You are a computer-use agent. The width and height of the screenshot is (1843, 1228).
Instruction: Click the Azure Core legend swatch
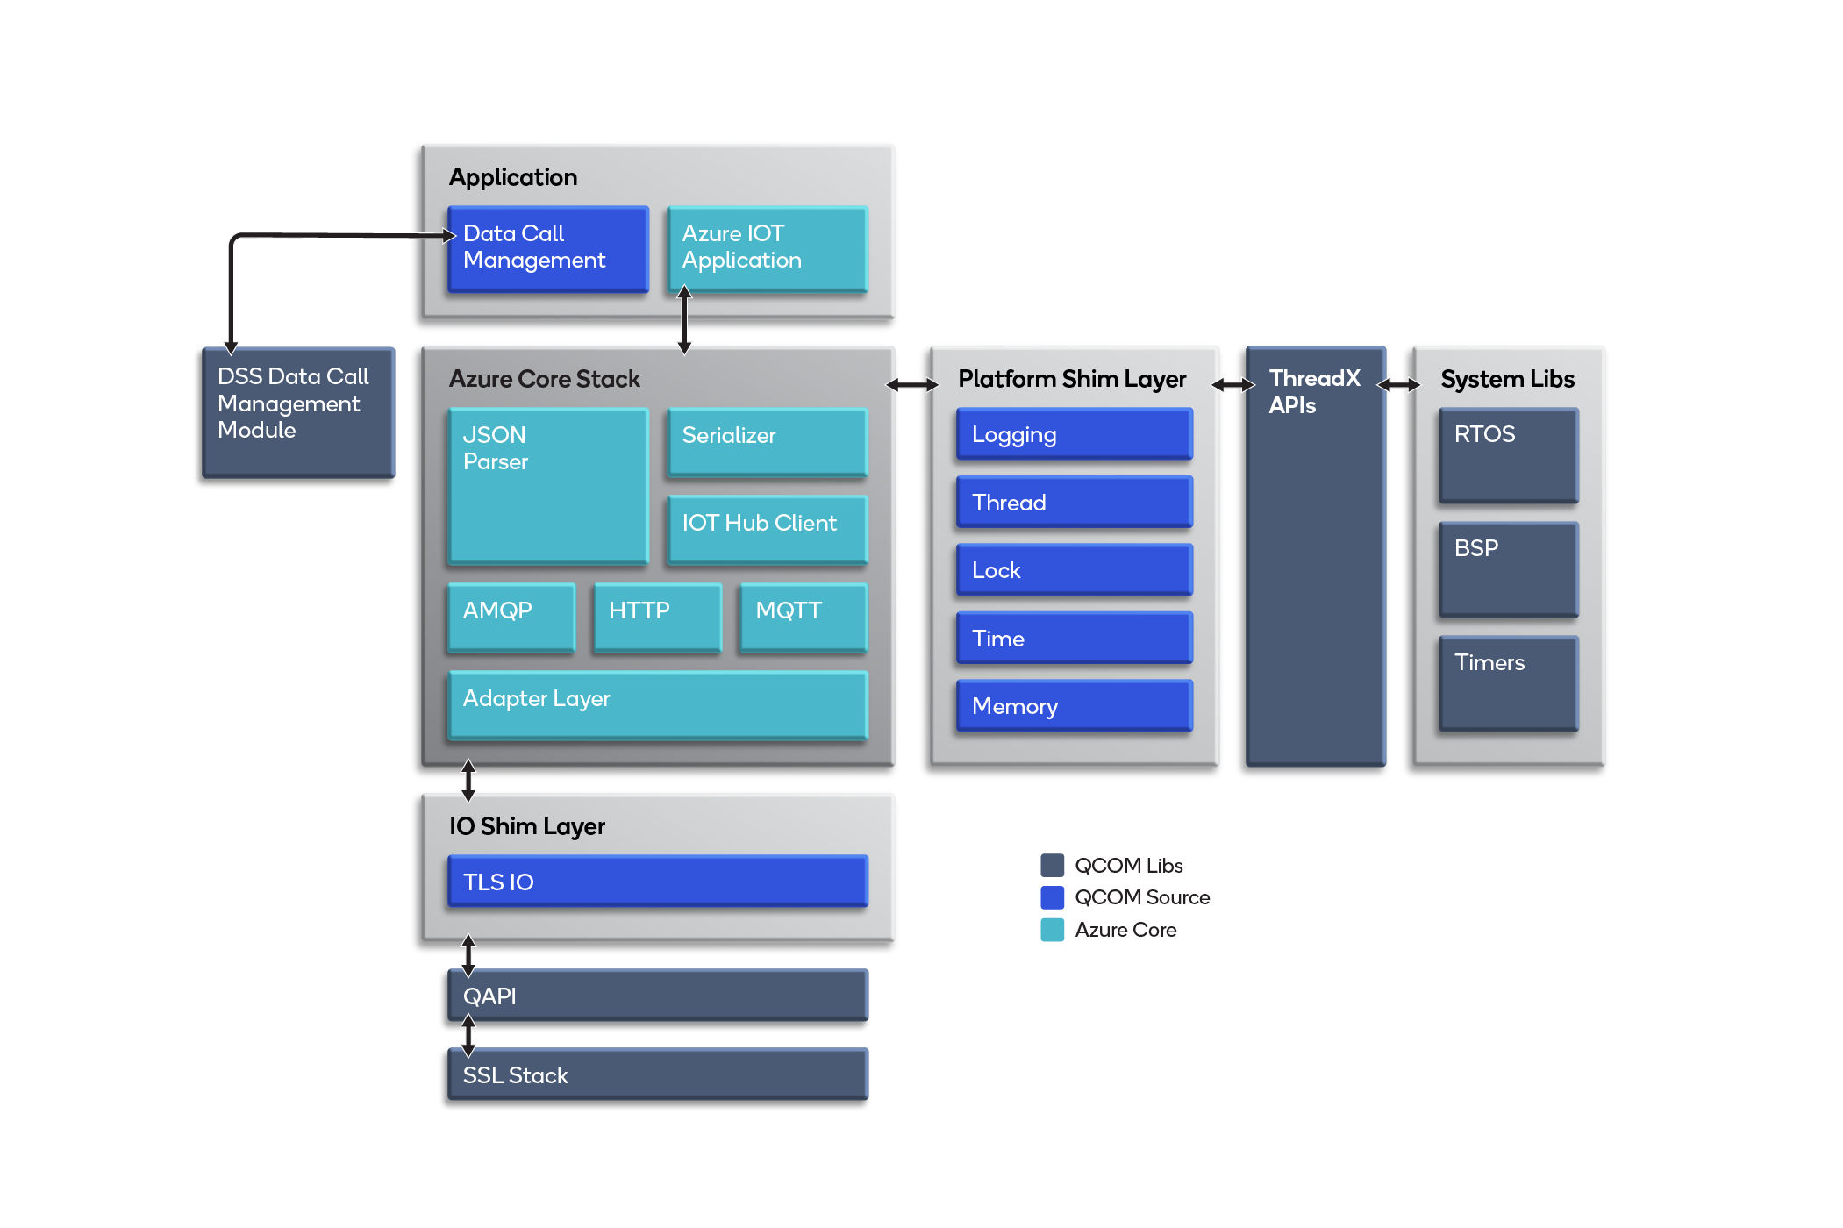(1052, 930)
